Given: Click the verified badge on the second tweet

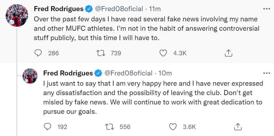Looking at the screenshot, I should [98, 73].
